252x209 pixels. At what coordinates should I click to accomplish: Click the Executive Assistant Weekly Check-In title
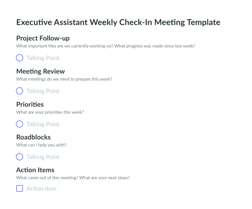click(x=118, y=22)
